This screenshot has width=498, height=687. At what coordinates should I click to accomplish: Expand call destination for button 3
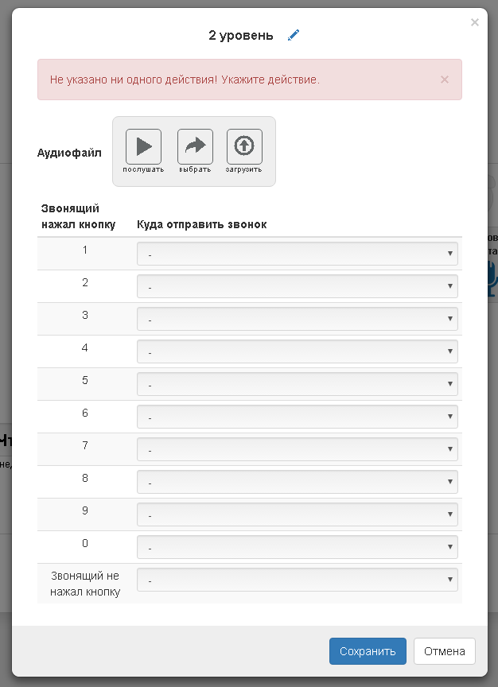pyautogui.click(x=298, y=319)
